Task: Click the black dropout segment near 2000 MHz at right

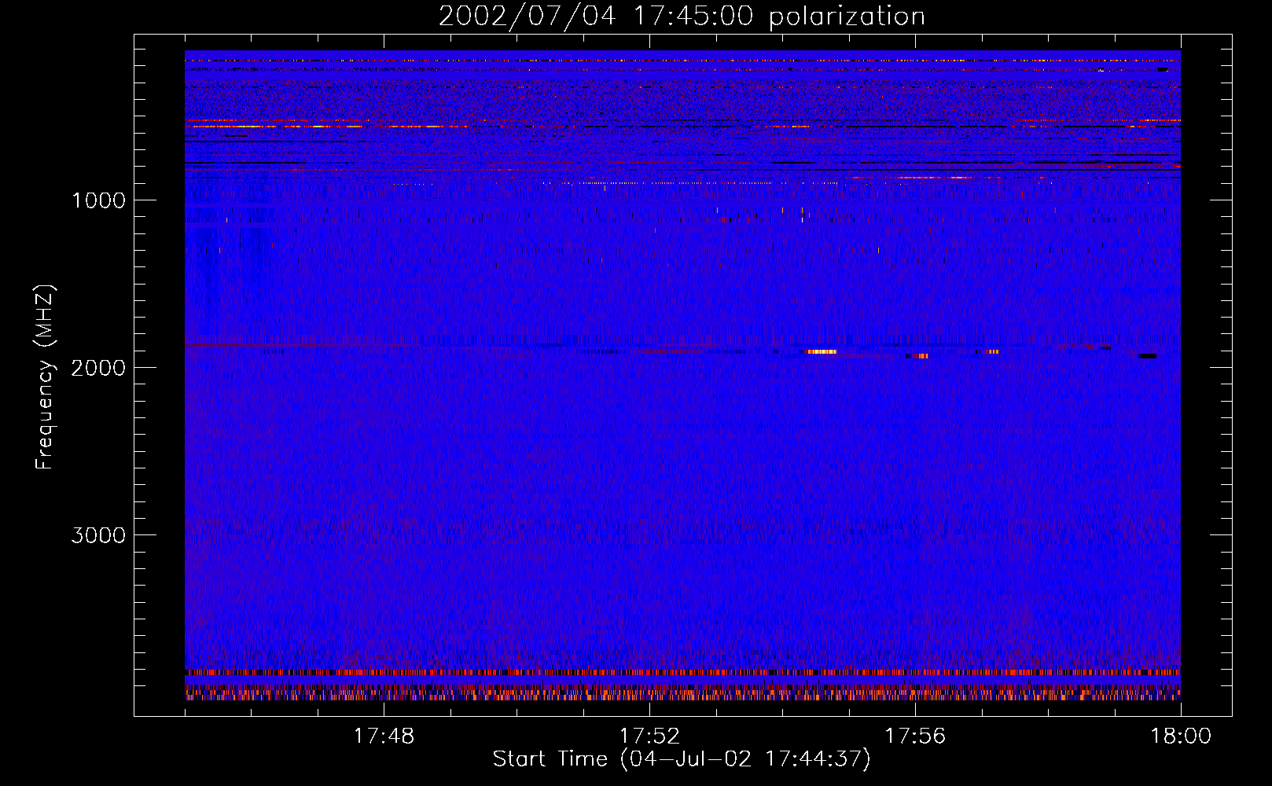Action: [1148, 356]
